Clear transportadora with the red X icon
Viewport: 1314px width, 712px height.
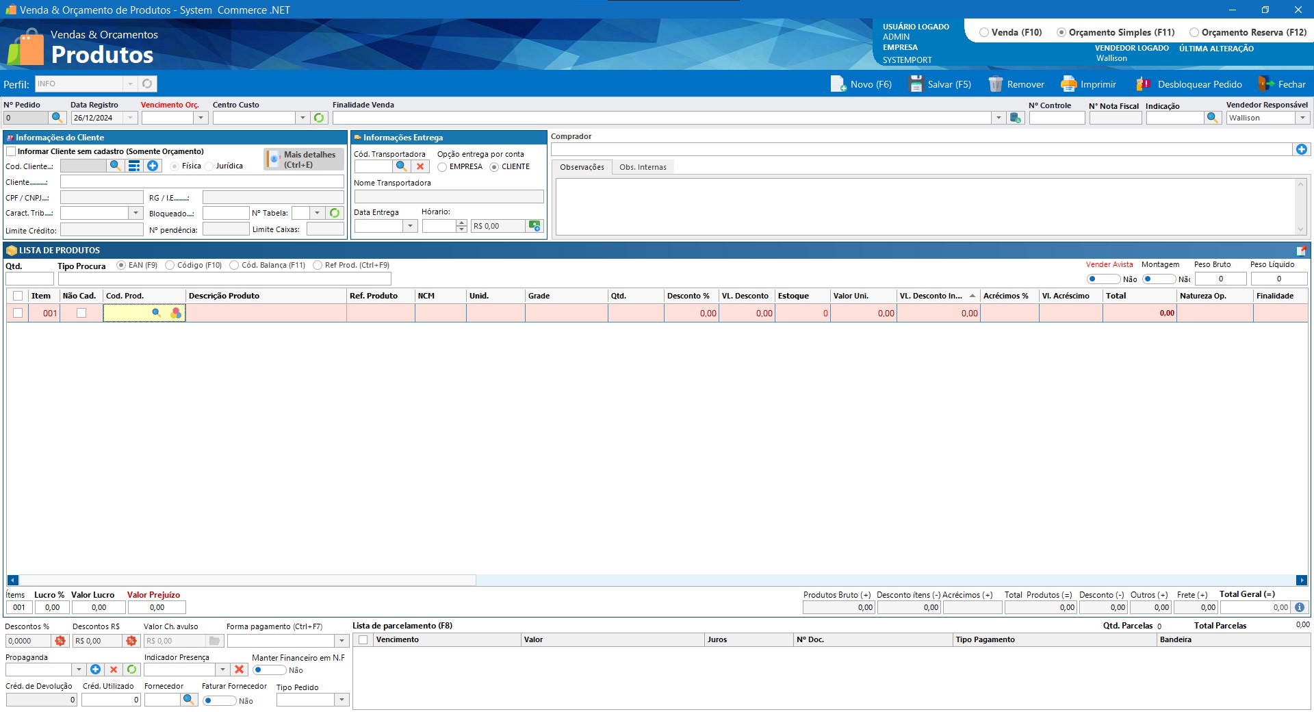pyautogui.click(x=420, y=166)
